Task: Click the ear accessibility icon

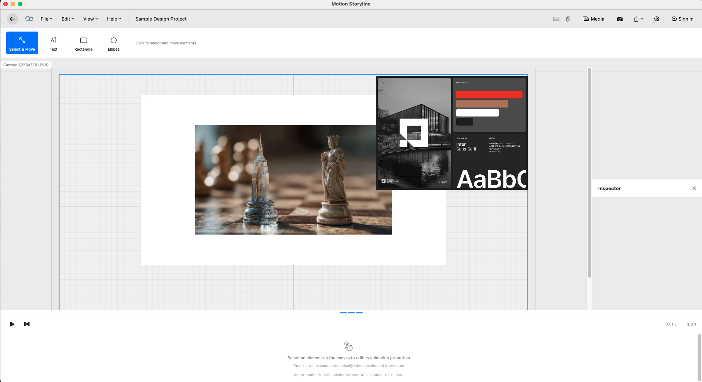Action: pos(568,19)
